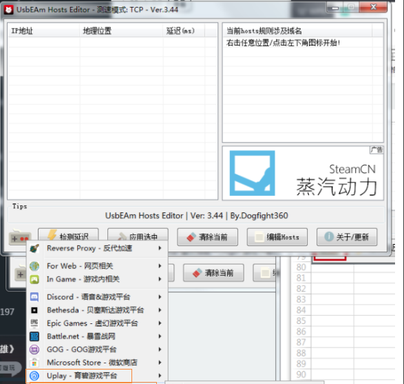The height and width of the screenshot is (384, 404).
Task: Select spreadsheet row header 85
Action: coord(301,321)
